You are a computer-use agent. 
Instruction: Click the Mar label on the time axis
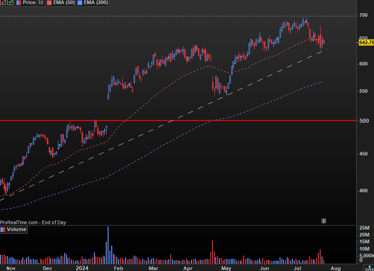pos(153,268)
